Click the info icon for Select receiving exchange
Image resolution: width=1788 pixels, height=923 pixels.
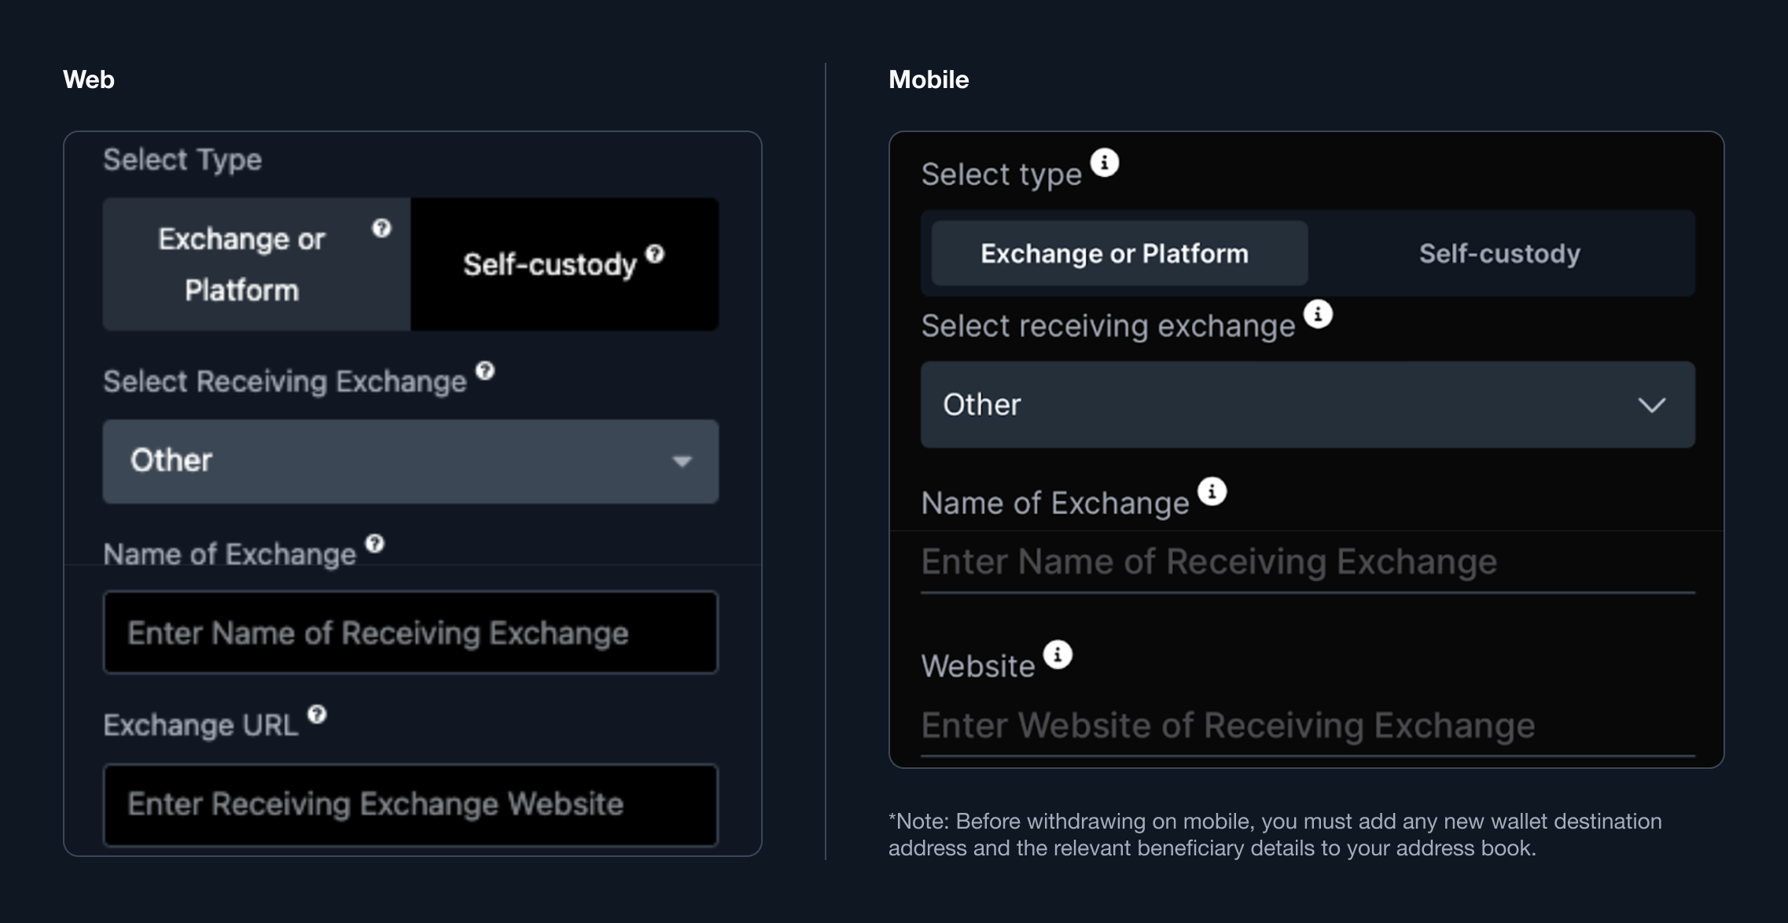[x=1319, y=314]
